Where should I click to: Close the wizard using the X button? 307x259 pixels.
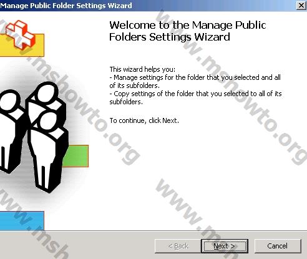pyautogui.click(x=301, y=5)
